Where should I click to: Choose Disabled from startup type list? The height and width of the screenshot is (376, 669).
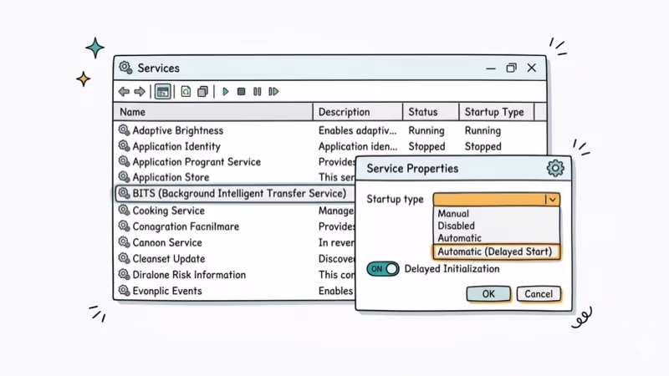pyautogui.click(x=496, y=226)
